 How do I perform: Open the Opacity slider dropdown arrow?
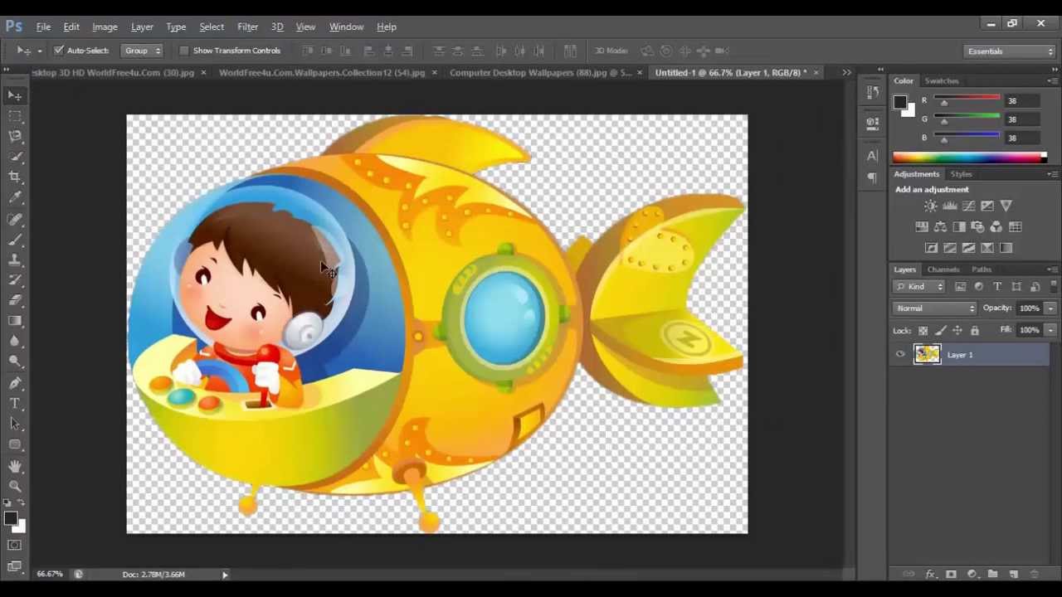tap(1050, 308)
